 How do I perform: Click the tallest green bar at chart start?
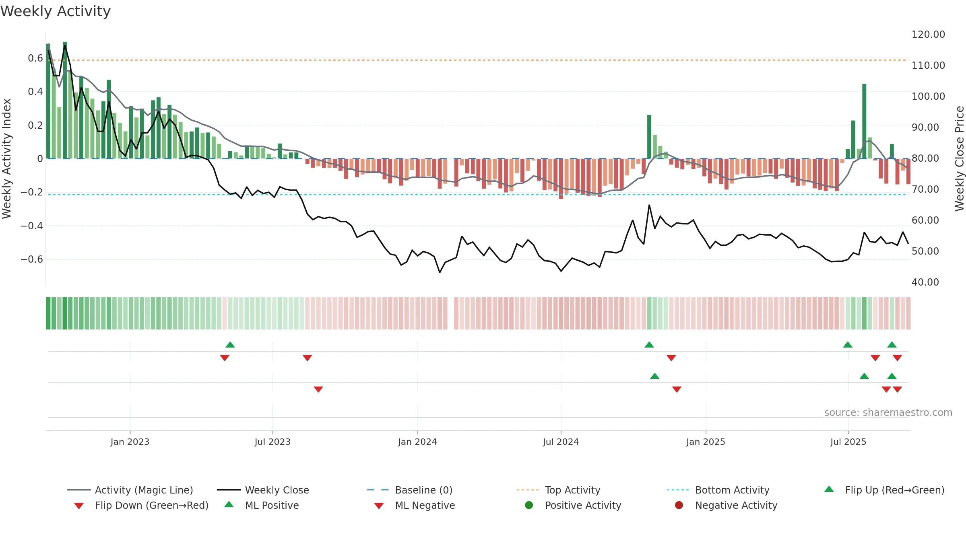click(x=65, y=100)
